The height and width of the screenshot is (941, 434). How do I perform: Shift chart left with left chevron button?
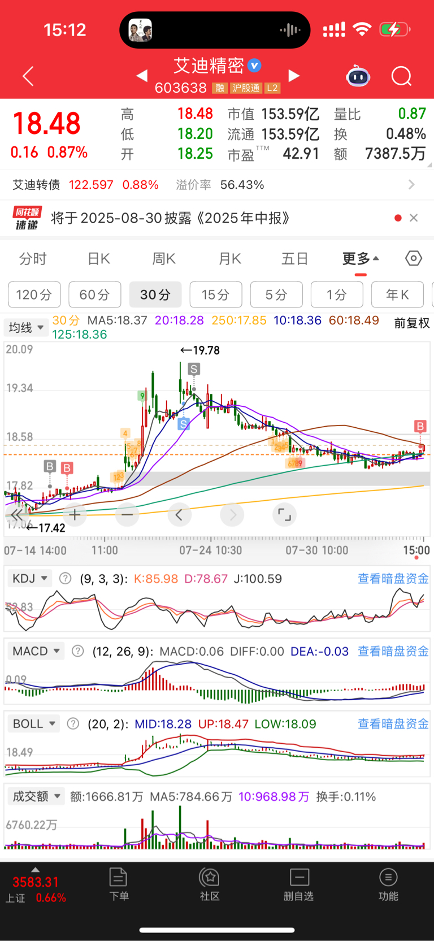click(x=179, y=514)
